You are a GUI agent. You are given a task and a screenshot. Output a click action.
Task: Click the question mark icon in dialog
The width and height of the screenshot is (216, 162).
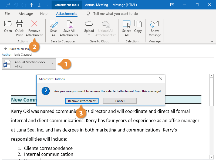[46, 91]
